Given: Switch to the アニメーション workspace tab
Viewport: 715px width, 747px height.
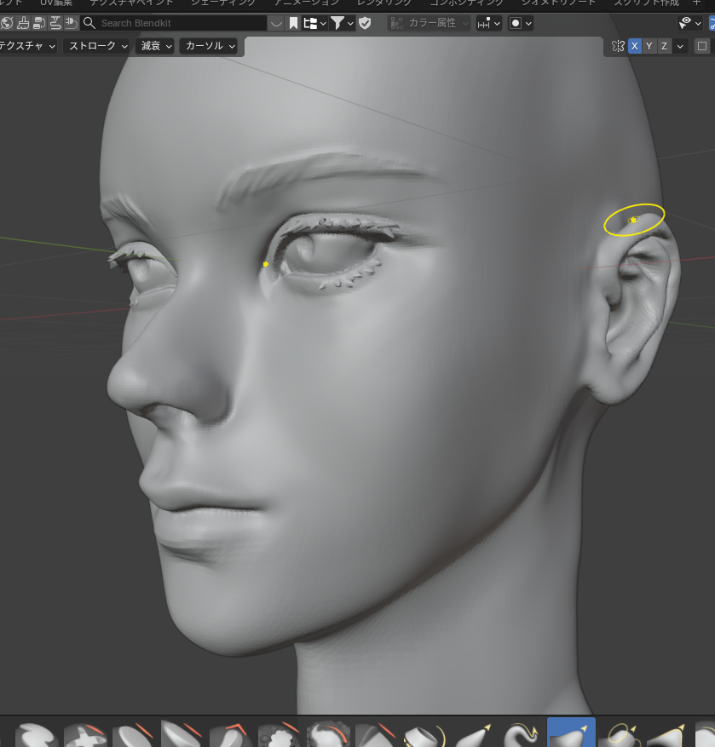Looking at the screenshot, I should (x=306, y=3).
